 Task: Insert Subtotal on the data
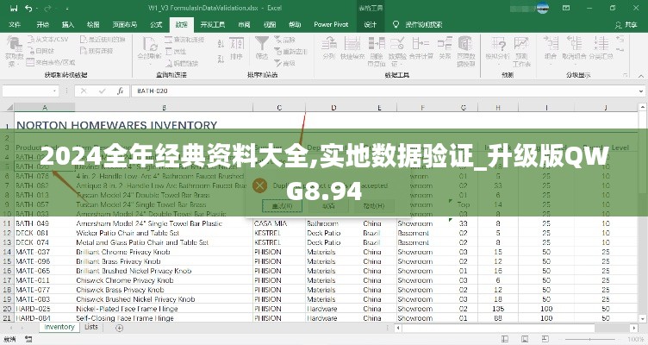coord(601,48)
